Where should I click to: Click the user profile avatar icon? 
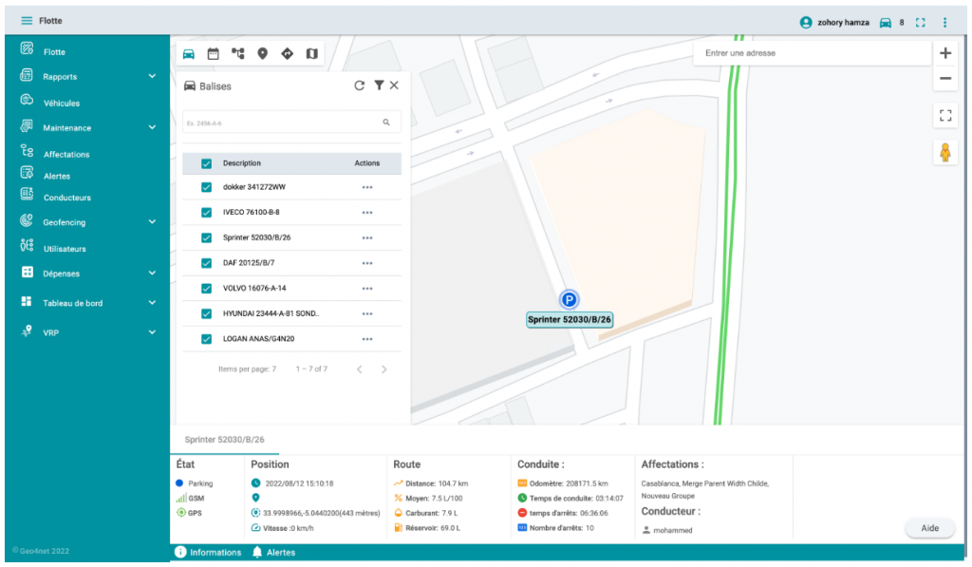(805, 23)
